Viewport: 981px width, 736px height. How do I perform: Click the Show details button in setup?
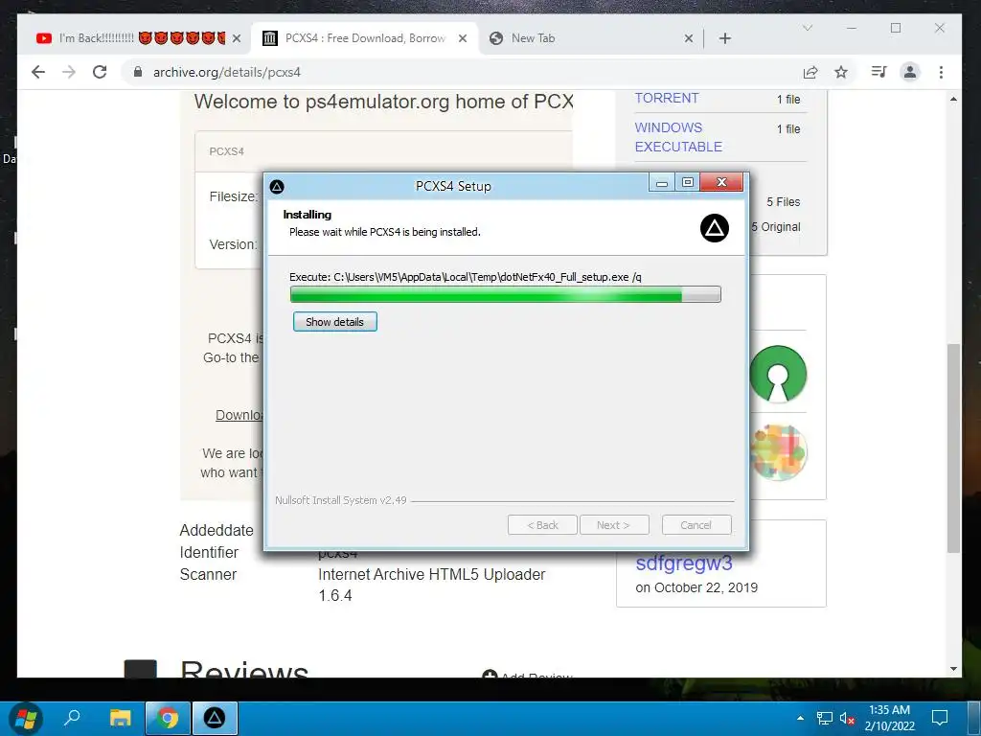coord(334,322)
